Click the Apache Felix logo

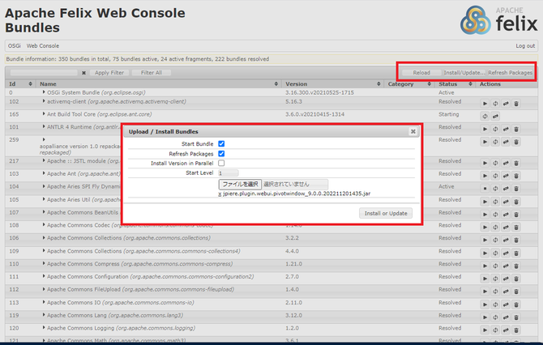(x=498, y=19)
